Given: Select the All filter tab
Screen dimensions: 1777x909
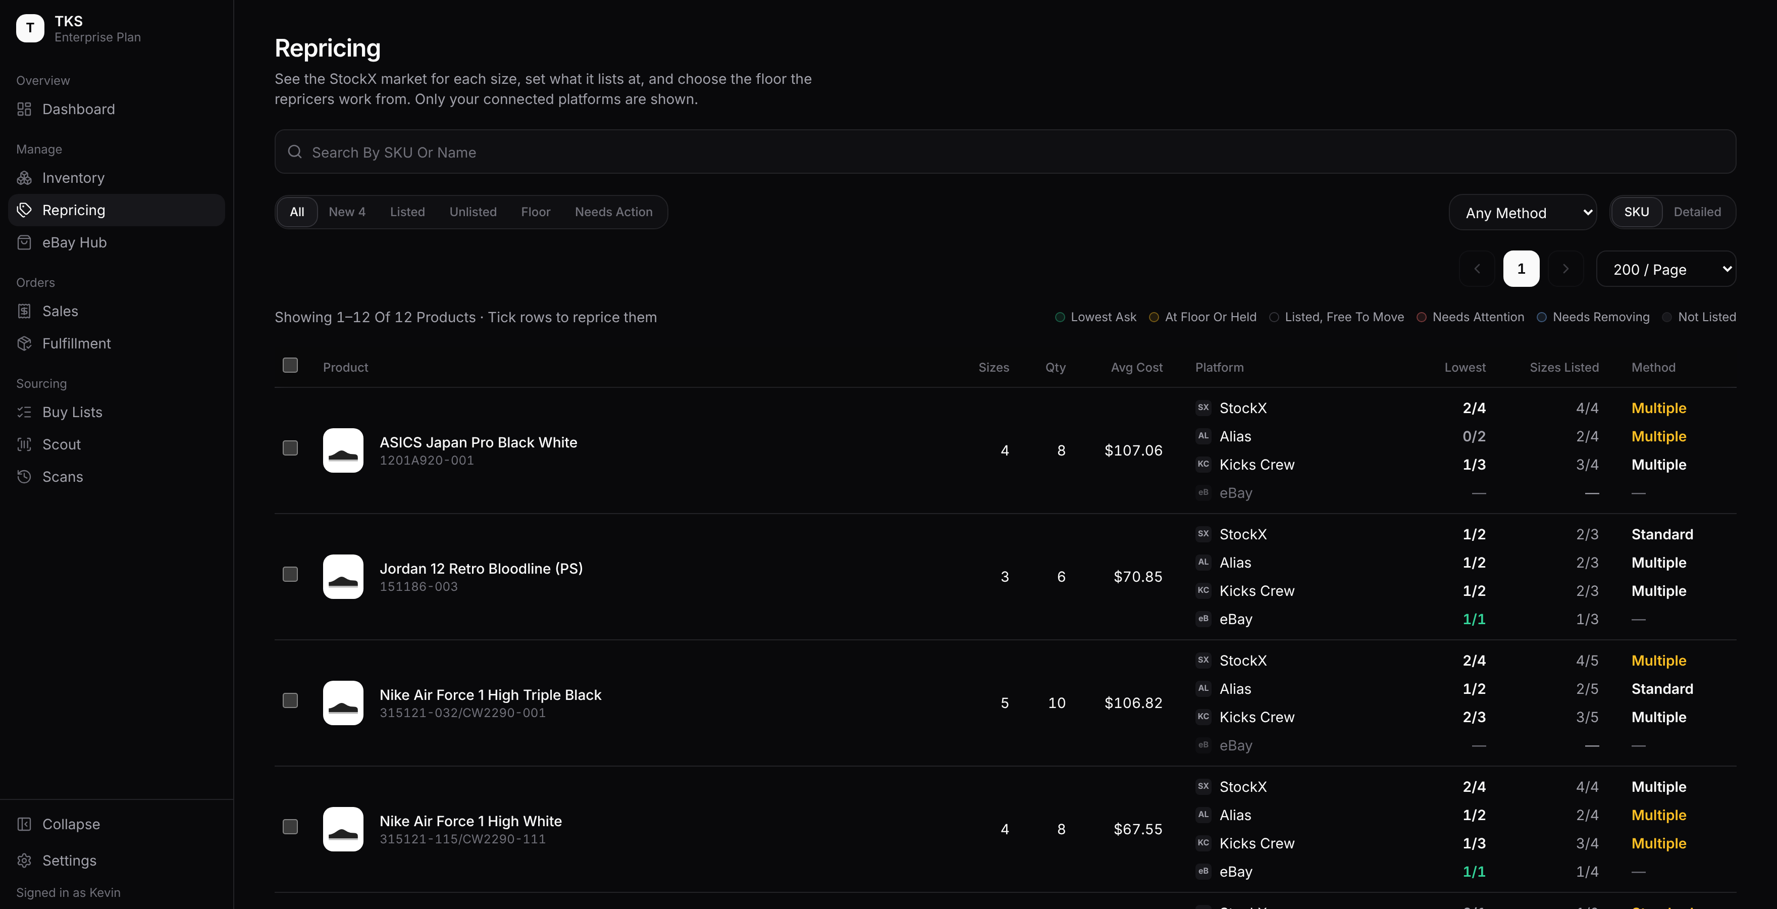Looking at the screenshot, I should tap(297, 212).
